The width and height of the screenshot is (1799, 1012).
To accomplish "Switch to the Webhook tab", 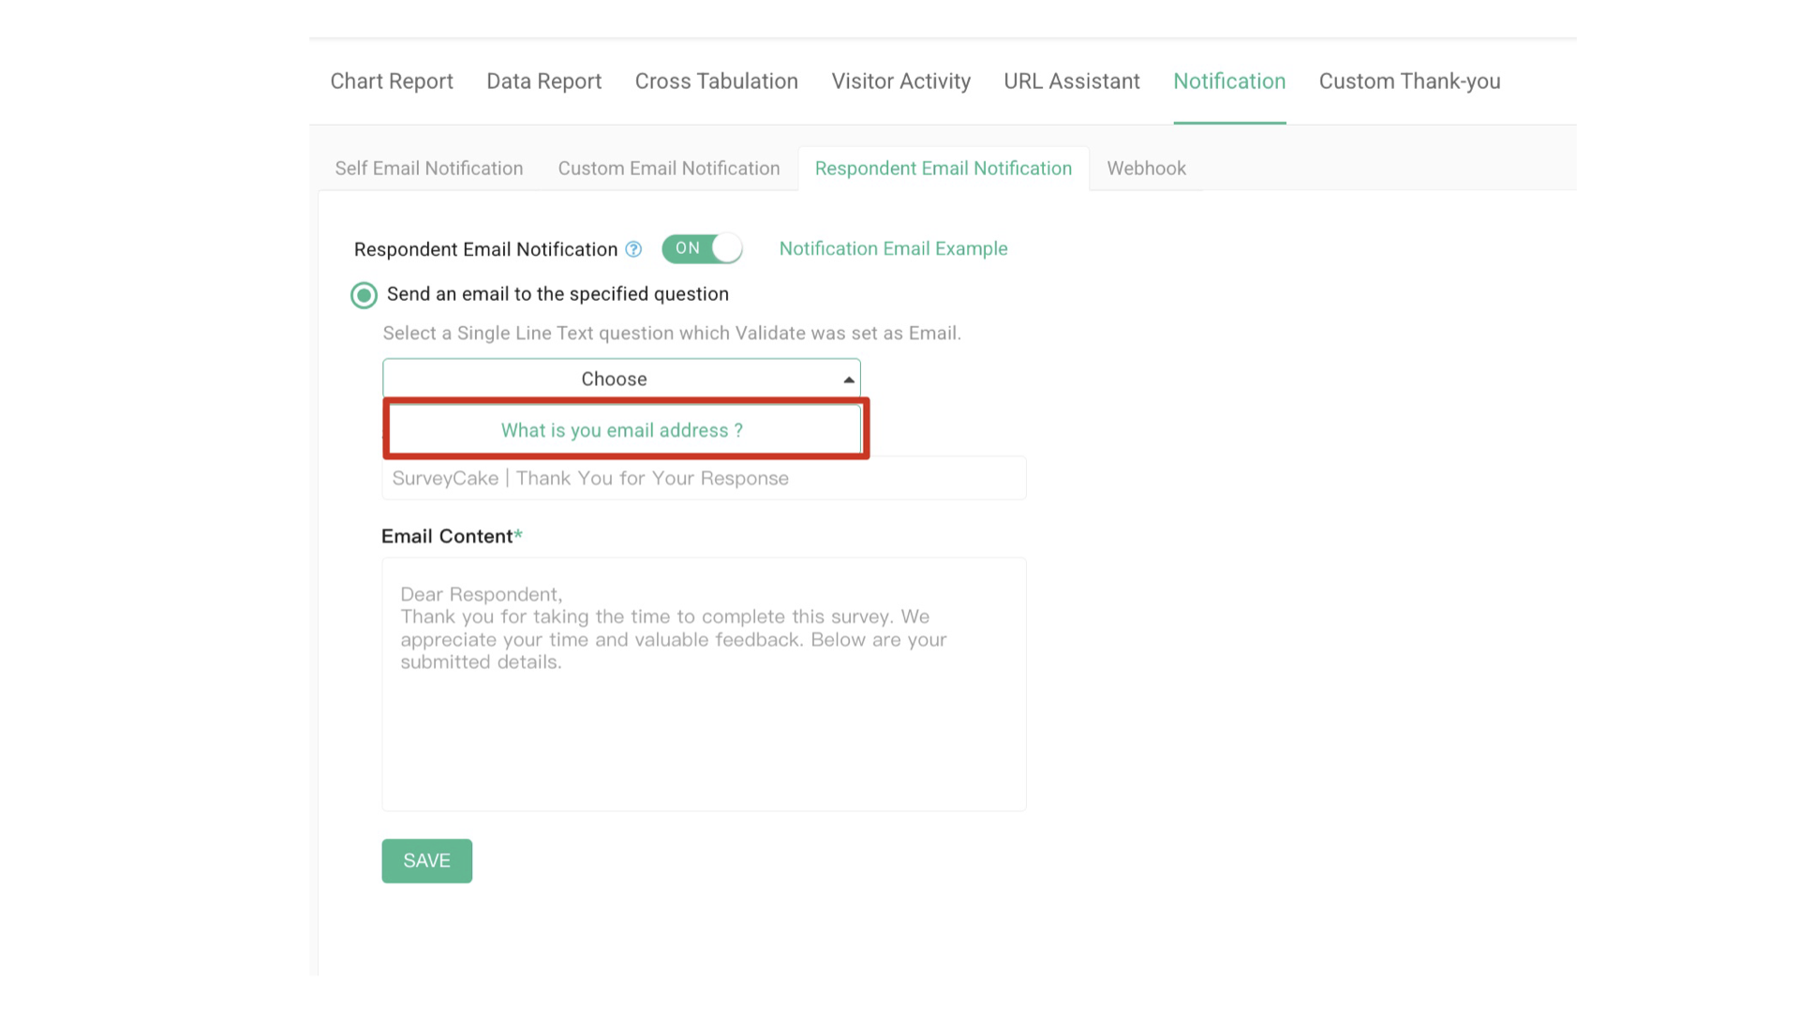I will click(1146, 168).
